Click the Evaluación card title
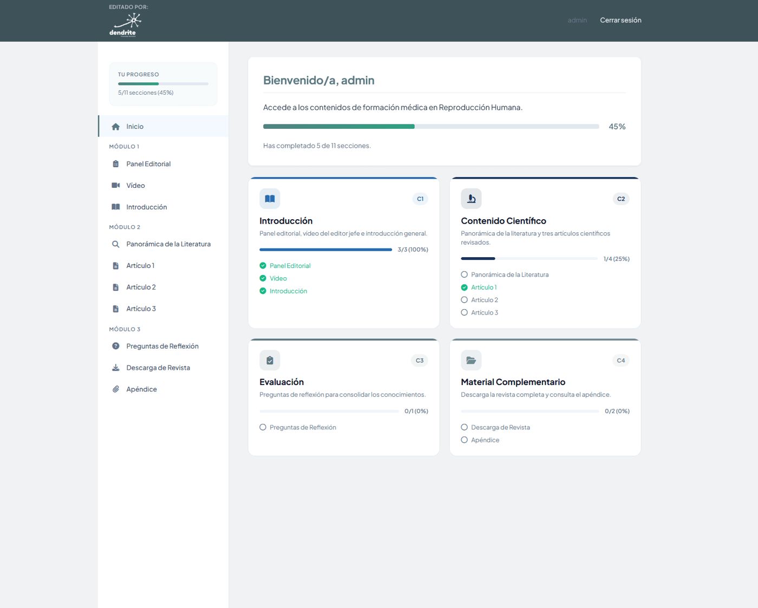The width and height of the screenshot is (758, 608). click(x=282, y=382)
